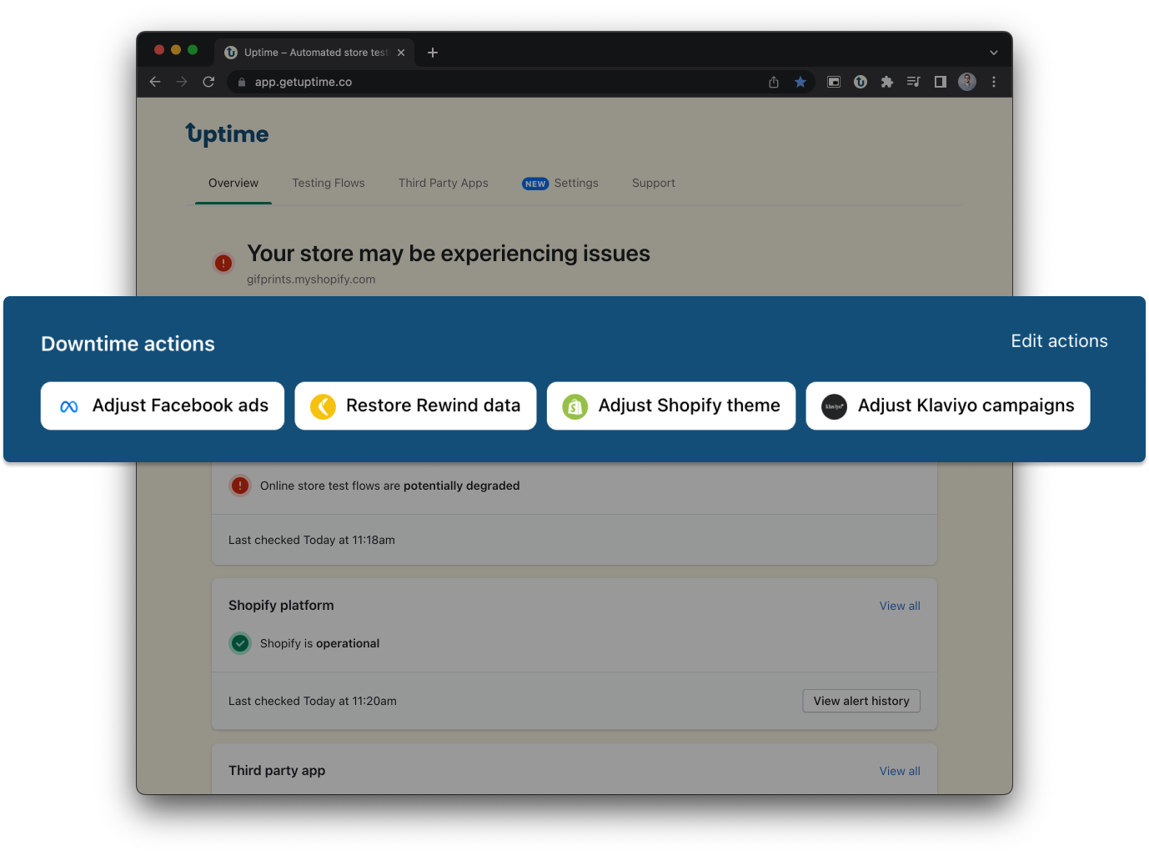Screen dimensions: 1149x856
Task: Click the macOS green fullscreen button
Action: (x=193, y=50)
